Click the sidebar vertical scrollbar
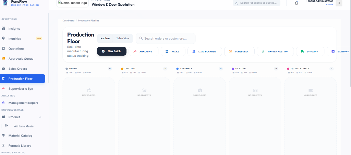Image resolution: width=351 pixels, height=155 pixels. [49, 48]
